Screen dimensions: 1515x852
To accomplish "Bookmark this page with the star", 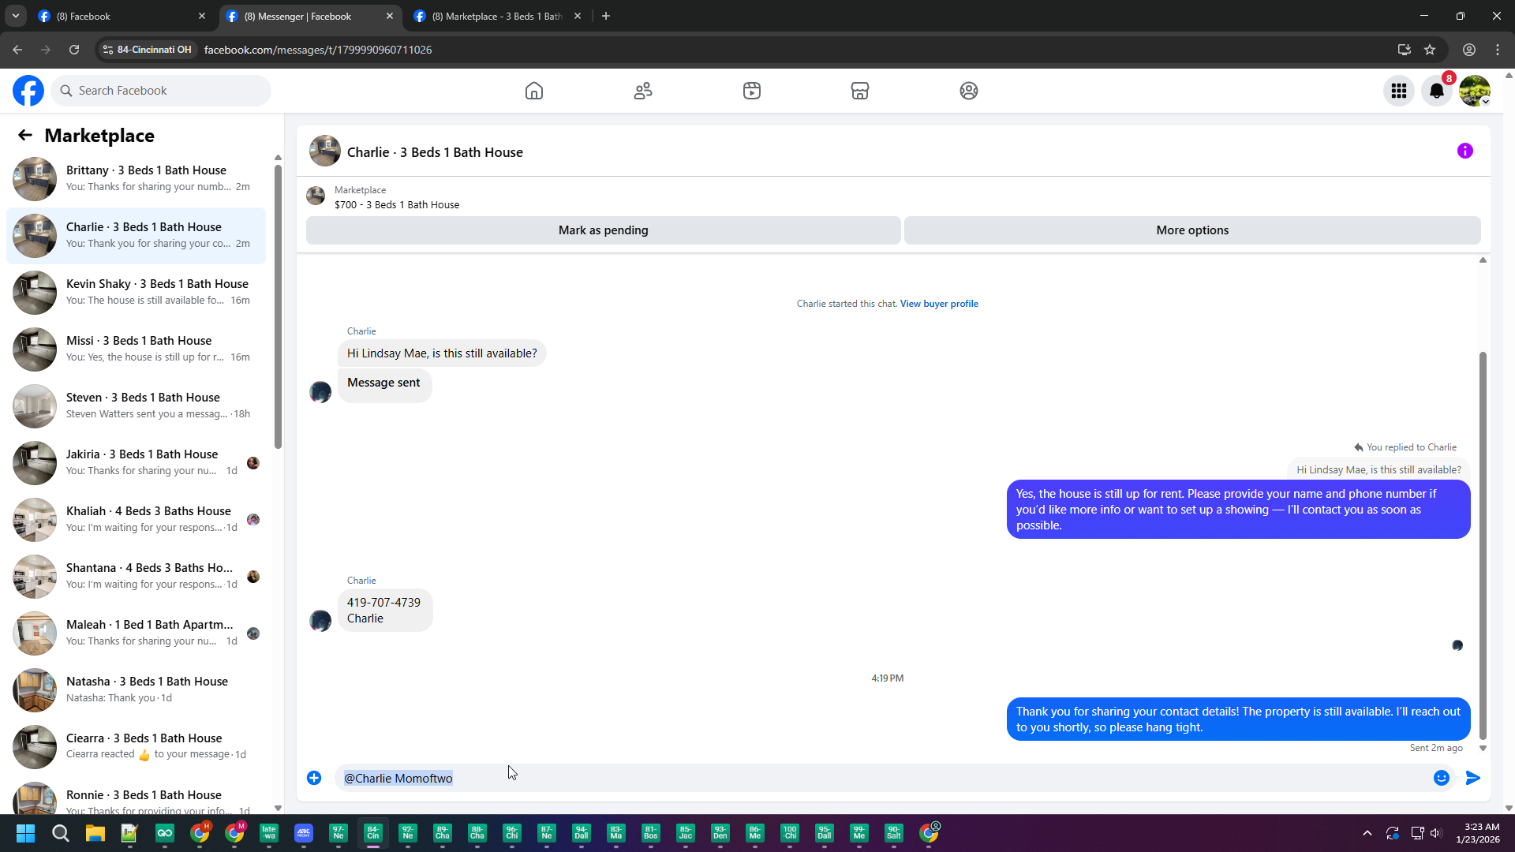I will click(x=1430, y=50).
